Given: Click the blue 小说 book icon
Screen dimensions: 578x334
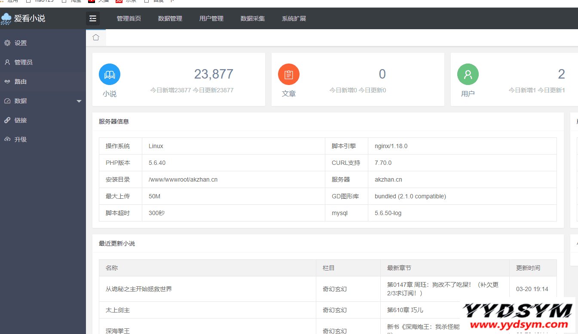Looking at the screenshot, I should pos(110,74).
